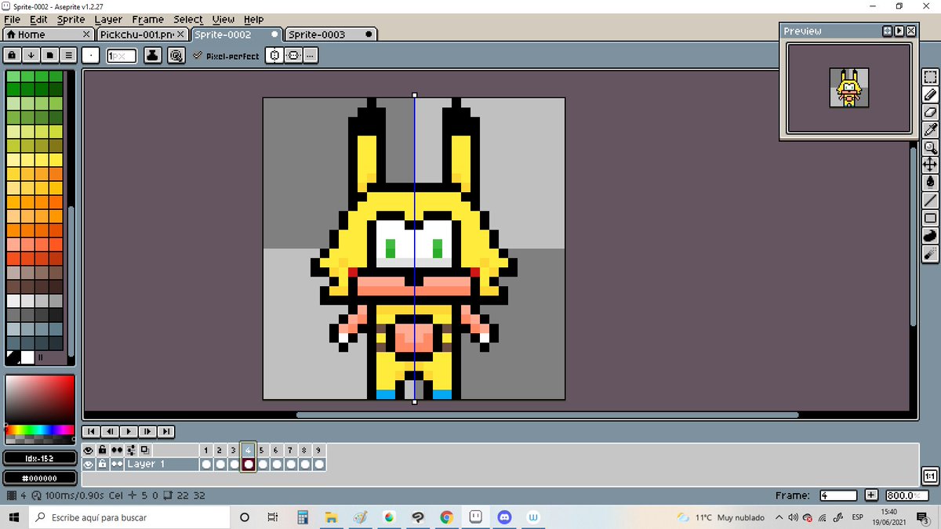Click the add frame plus button

(x=871, y=495)
